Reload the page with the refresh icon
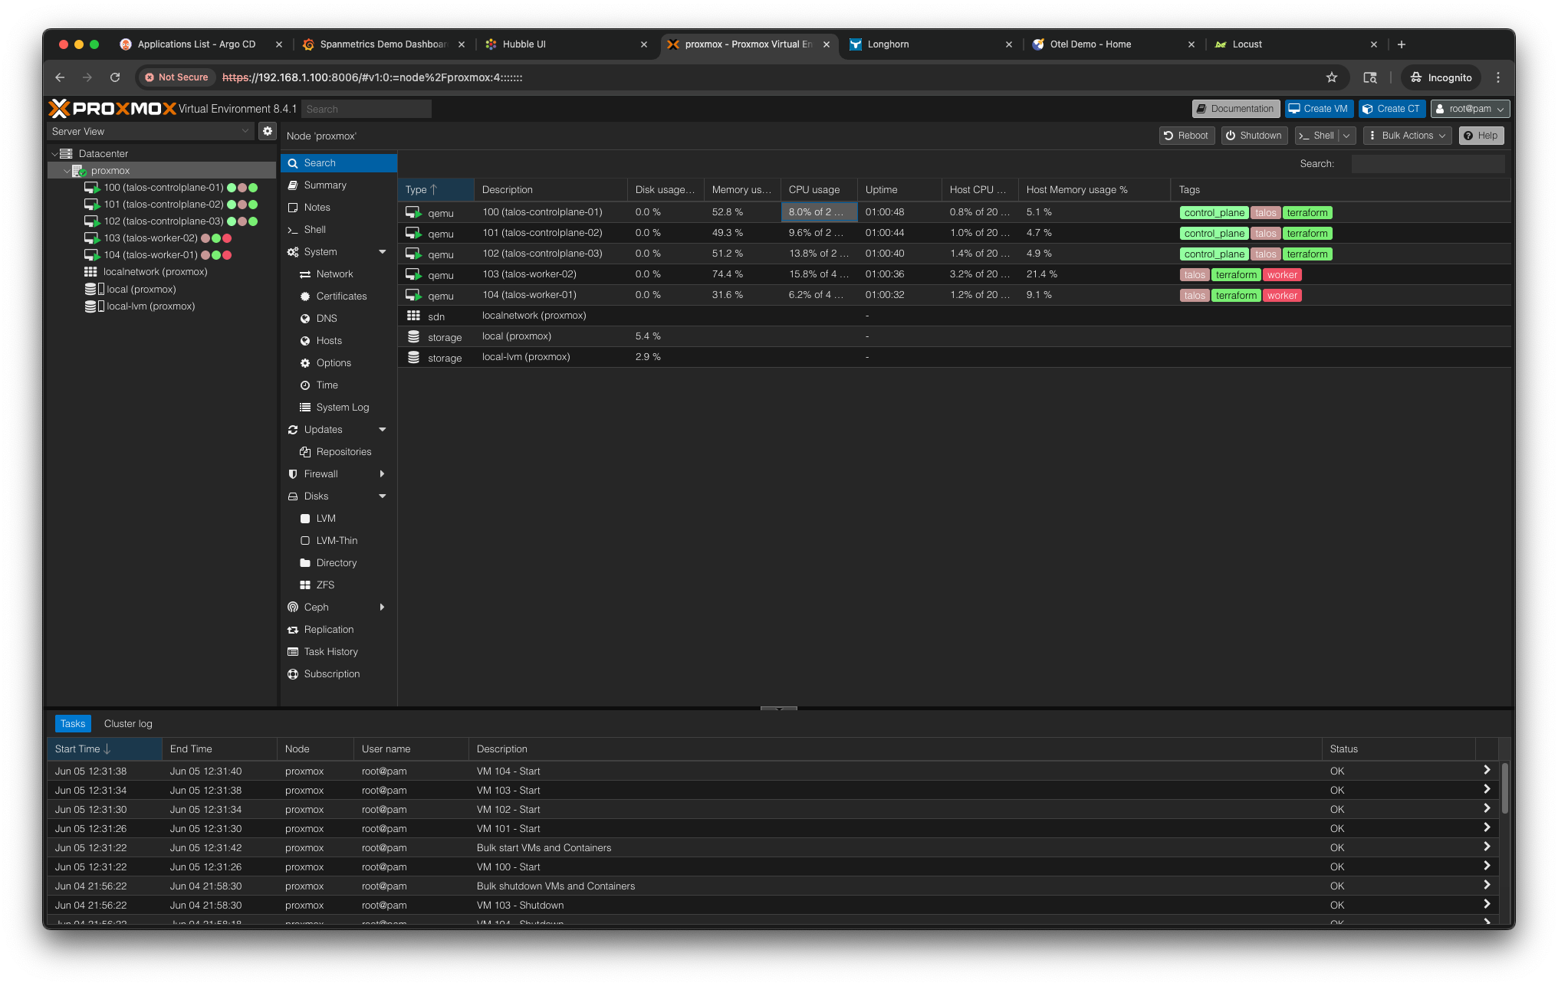 (x=115, y=77)
